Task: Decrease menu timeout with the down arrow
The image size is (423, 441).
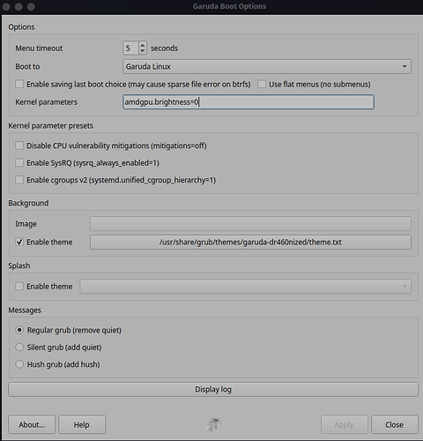Action: pos(143,51)
